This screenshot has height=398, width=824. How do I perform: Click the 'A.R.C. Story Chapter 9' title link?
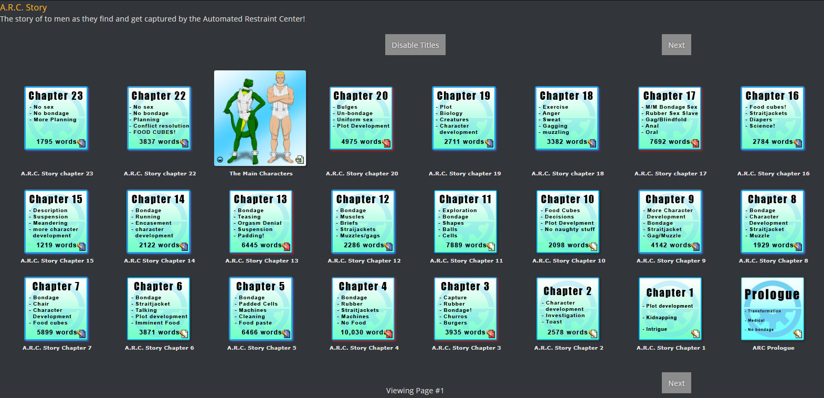(x=671, y=260)
